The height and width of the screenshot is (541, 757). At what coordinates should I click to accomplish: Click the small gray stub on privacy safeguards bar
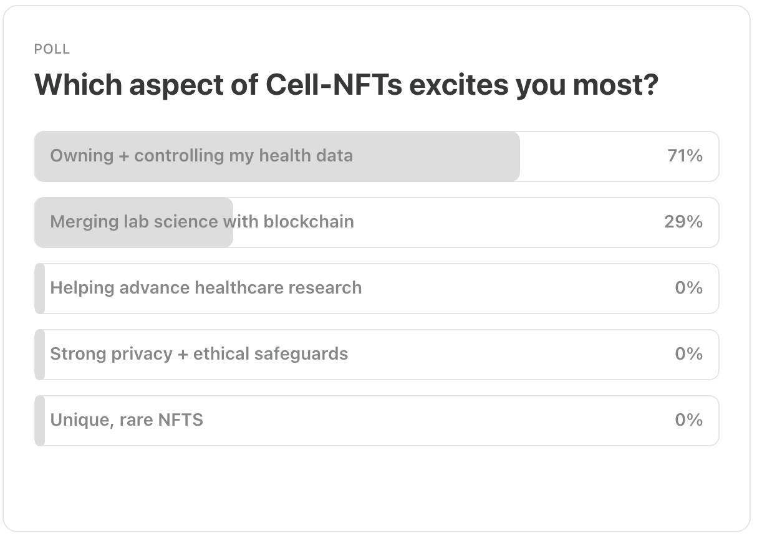[40, 355]
